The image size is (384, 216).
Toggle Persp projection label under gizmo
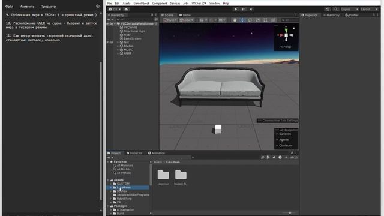pyautogui.click(x=286, y=47)
